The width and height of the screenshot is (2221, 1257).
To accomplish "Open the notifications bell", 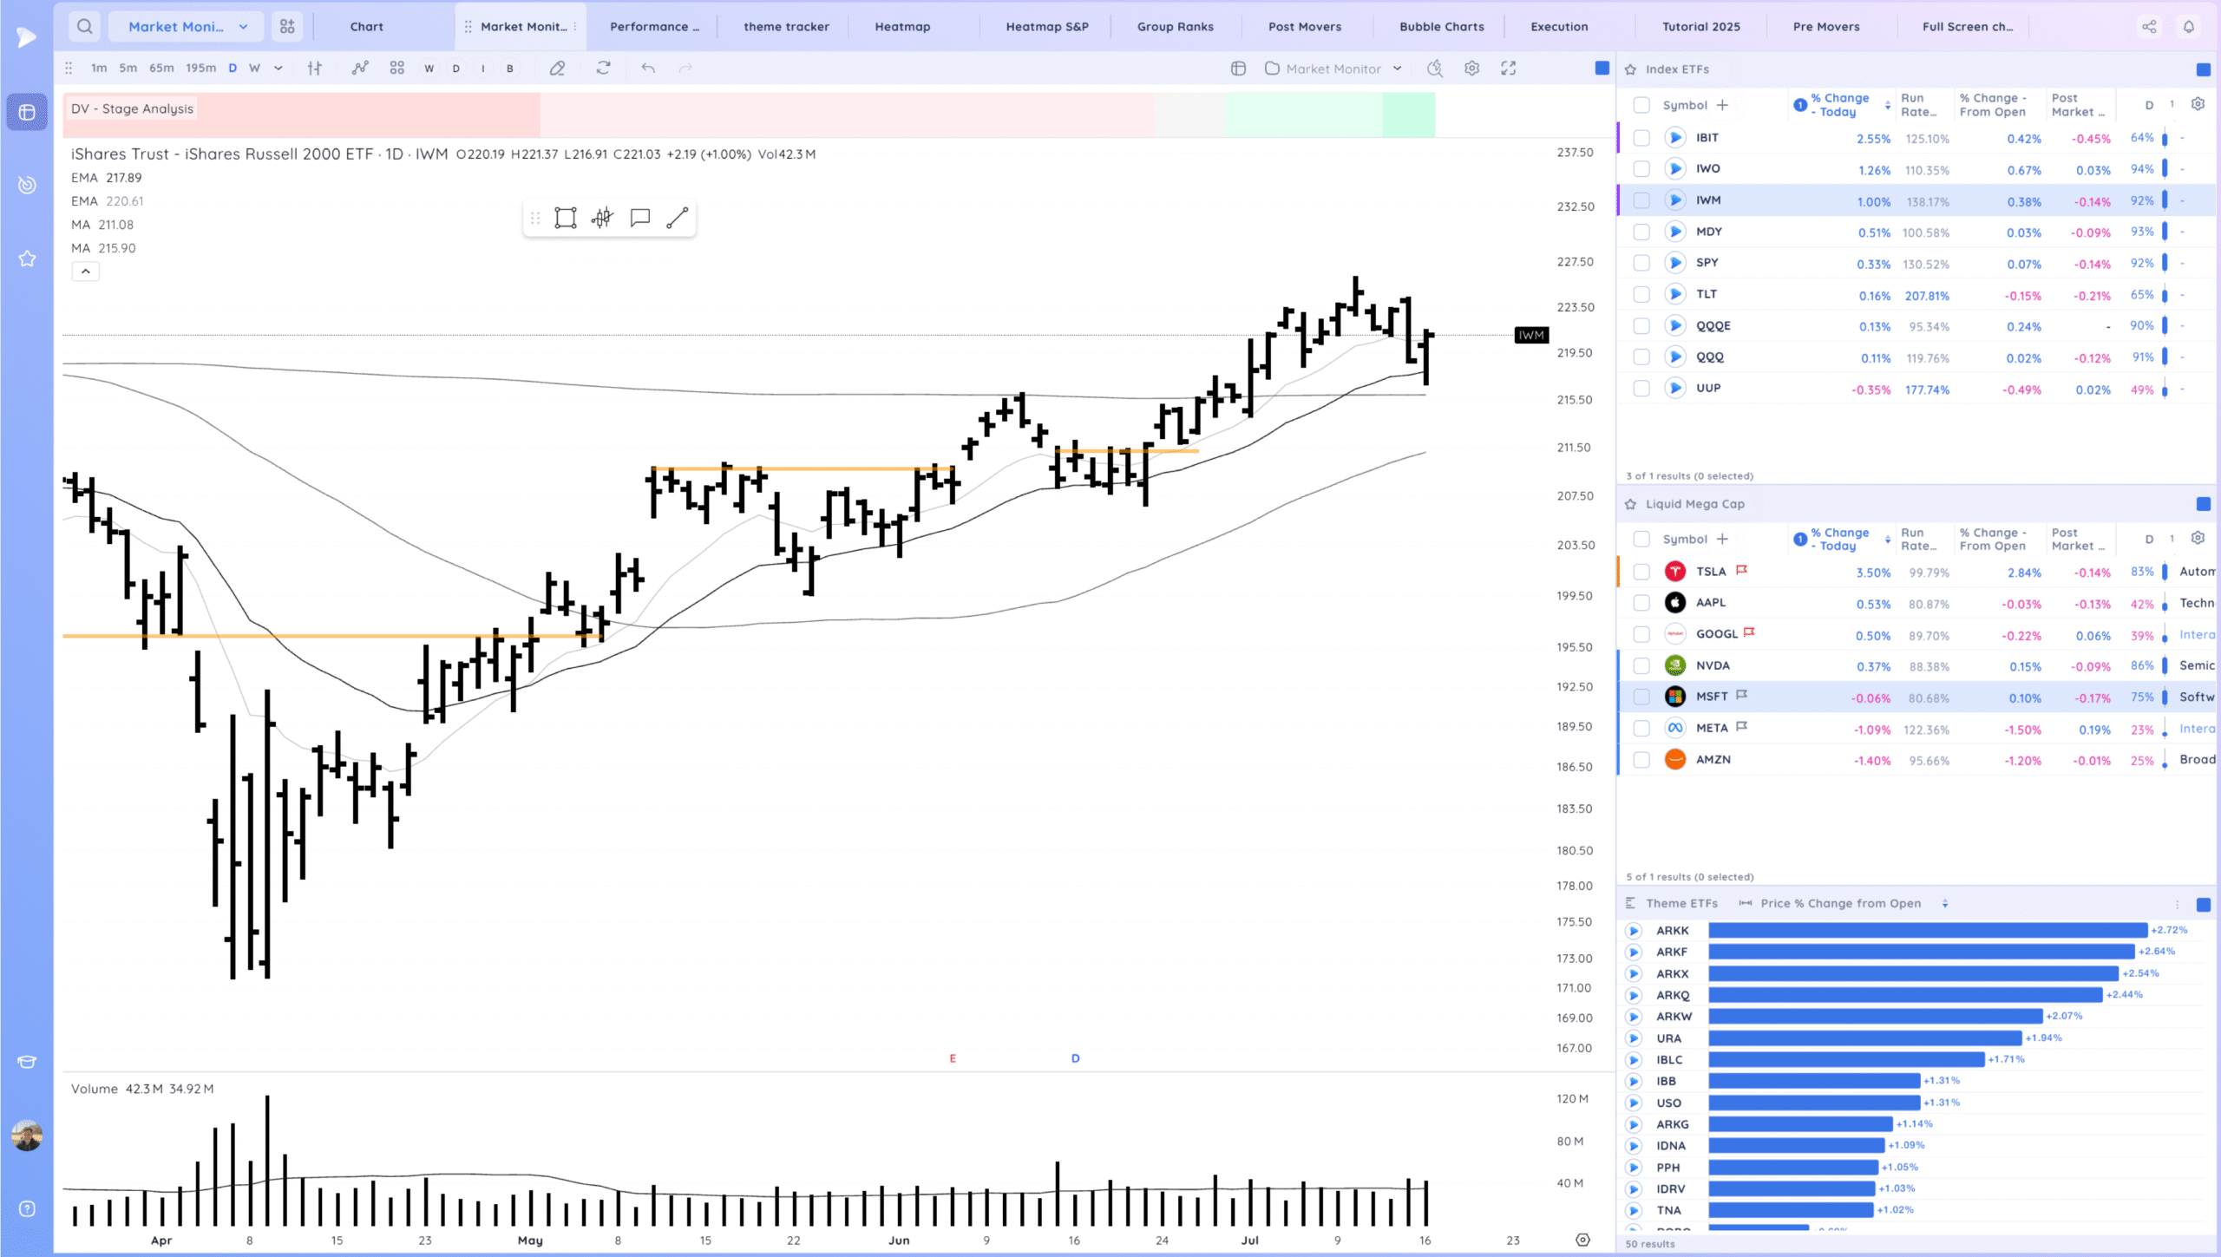I will coord(2188,26).
